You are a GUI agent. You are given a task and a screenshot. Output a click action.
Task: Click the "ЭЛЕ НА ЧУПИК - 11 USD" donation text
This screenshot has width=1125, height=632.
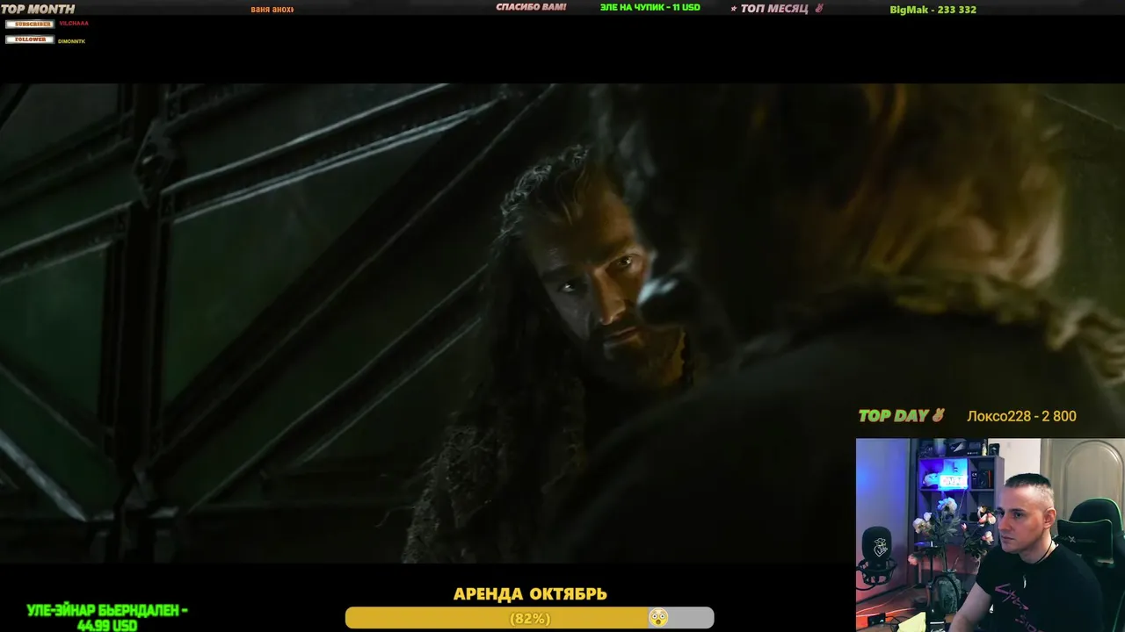coord(650,7)
